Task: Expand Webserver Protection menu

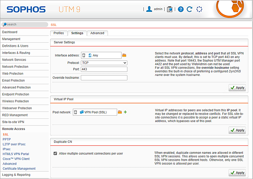Action: coord(24,108)
